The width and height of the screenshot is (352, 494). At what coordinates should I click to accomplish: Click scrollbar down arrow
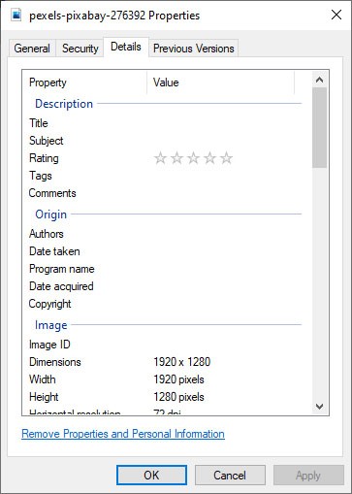[x=319, y=407]
